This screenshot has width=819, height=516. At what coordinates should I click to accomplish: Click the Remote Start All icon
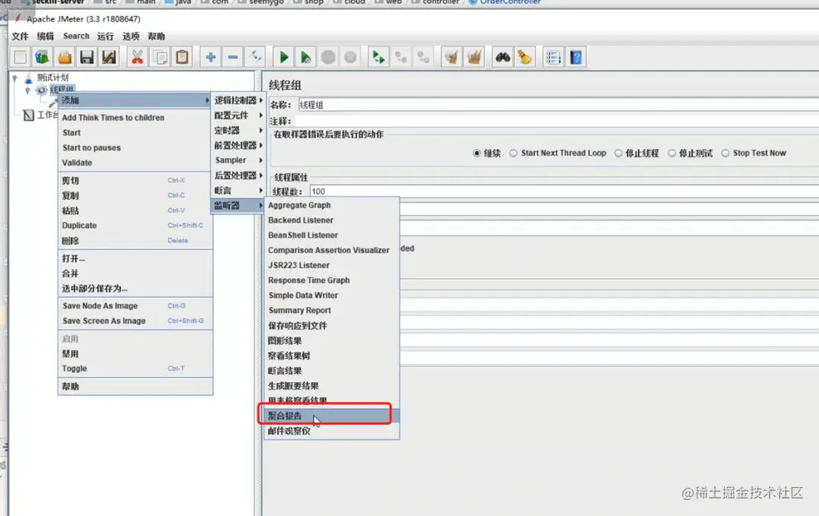click(x=378, y=57)
